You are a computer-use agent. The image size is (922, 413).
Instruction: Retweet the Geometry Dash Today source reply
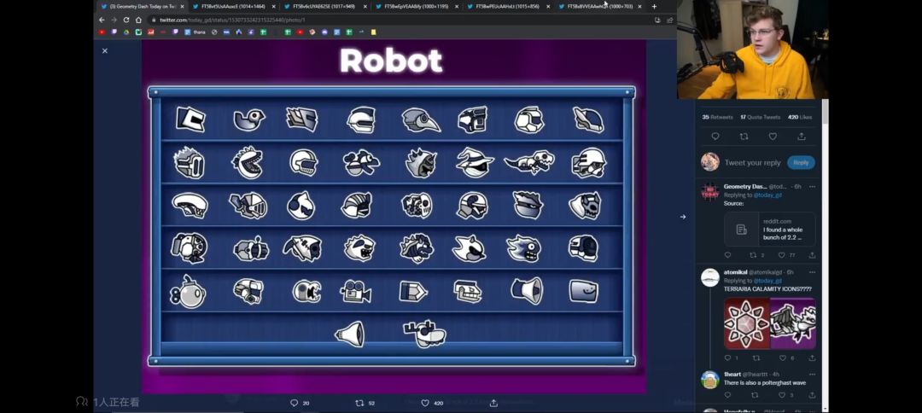(754, 255)
